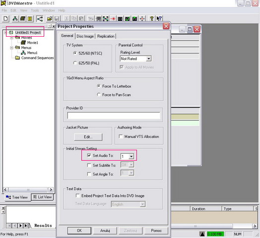Click the project tree scroll-right arrow
Viewport: 260px width, 238px height.
(x=51, y=189)
